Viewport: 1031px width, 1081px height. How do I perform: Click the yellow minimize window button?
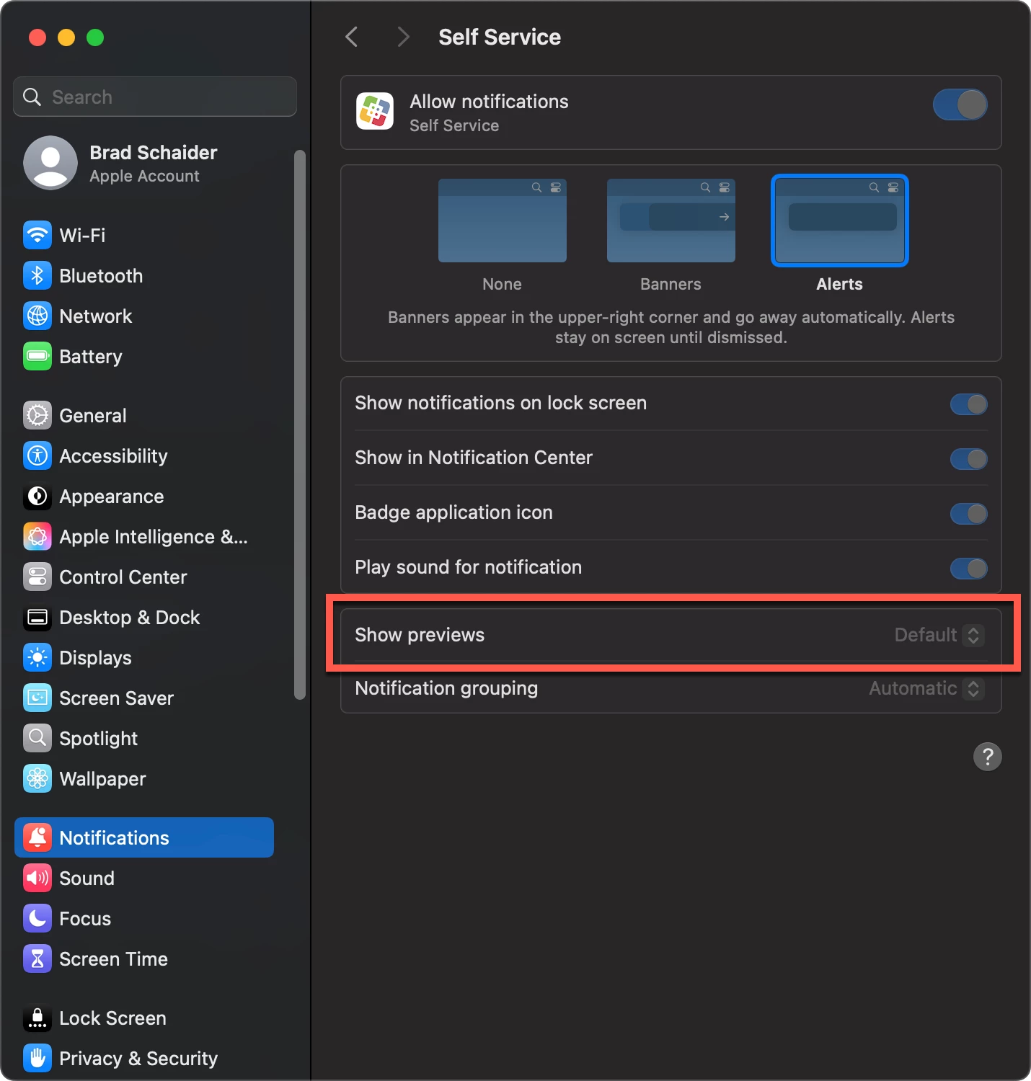(x=66, y=37)
